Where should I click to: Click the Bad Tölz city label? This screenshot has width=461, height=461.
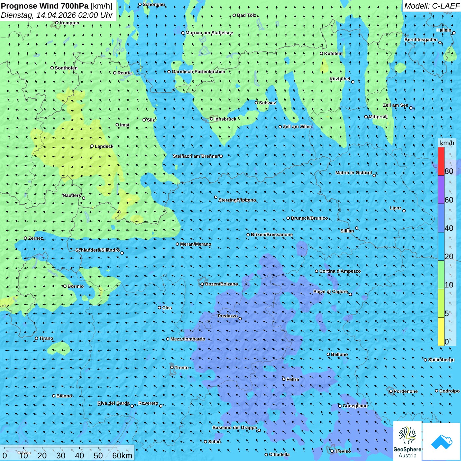pos(246,15)
